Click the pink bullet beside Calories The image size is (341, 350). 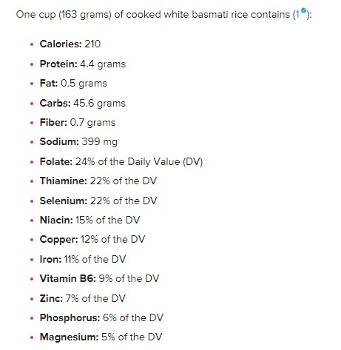click(x=32, y=44)
